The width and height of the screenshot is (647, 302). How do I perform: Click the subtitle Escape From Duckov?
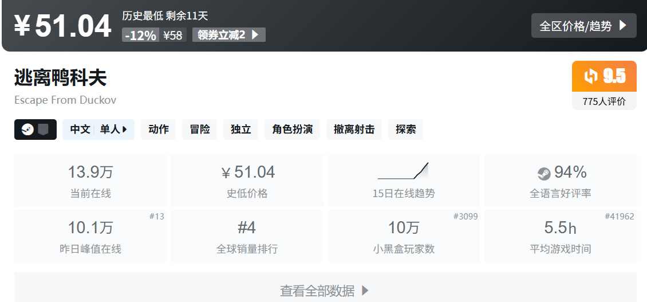65,100
